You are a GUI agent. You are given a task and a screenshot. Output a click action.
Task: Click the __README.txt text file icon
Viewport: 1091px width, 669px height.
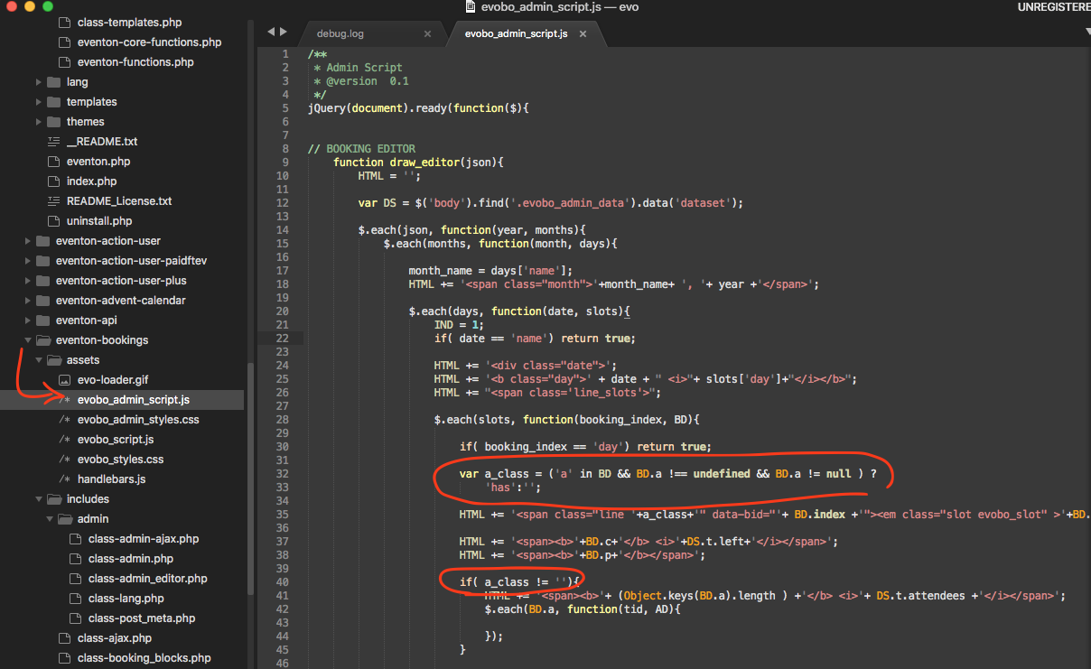(x=53, y=142)
